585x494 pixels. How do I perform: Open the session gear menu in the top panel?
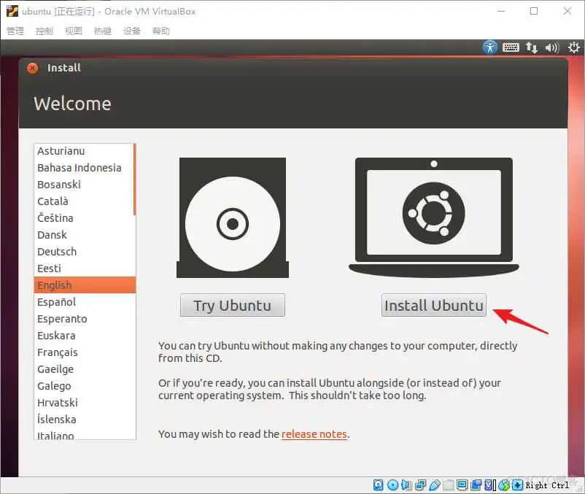[x=573, y=47]
